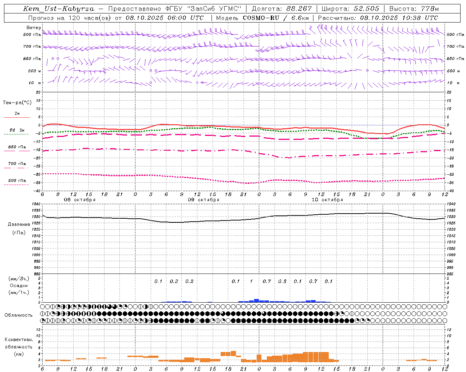Select the Осадки precipitation label

tap(19, 286)
